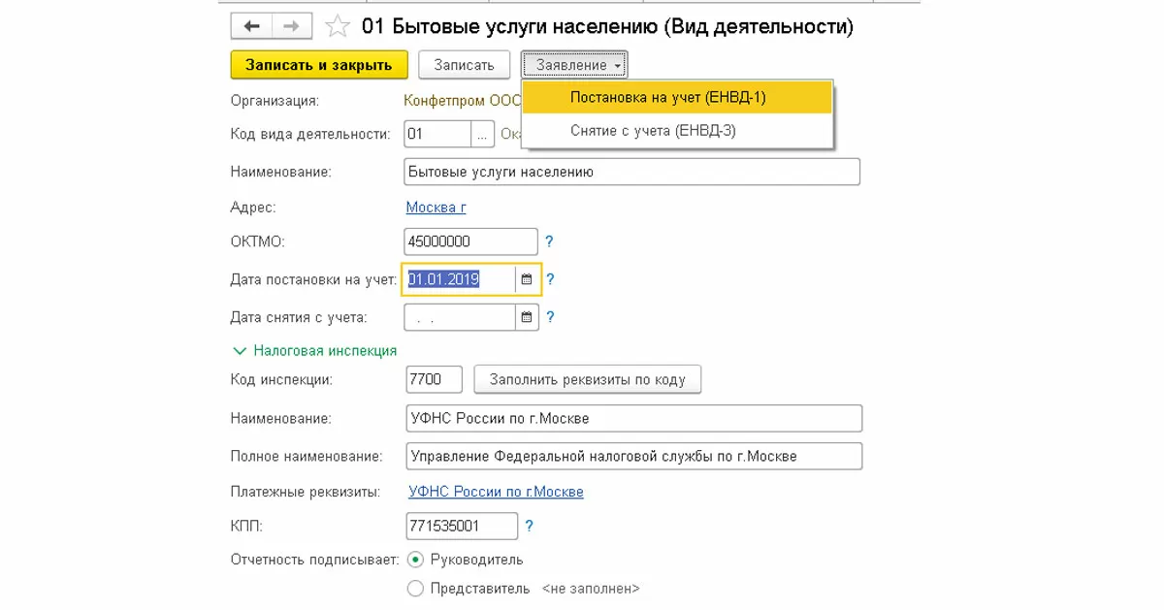1164x610 pixels.
Task: Toggle the Заявление dropdown button
Action: click(574, 65)
